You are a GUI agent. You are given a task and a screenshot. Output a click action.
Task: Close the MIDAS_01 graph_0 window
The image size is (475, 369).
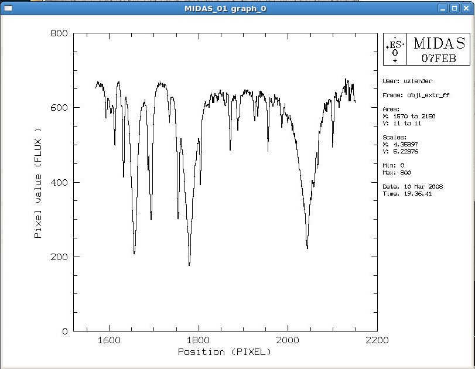coord(466,7)
